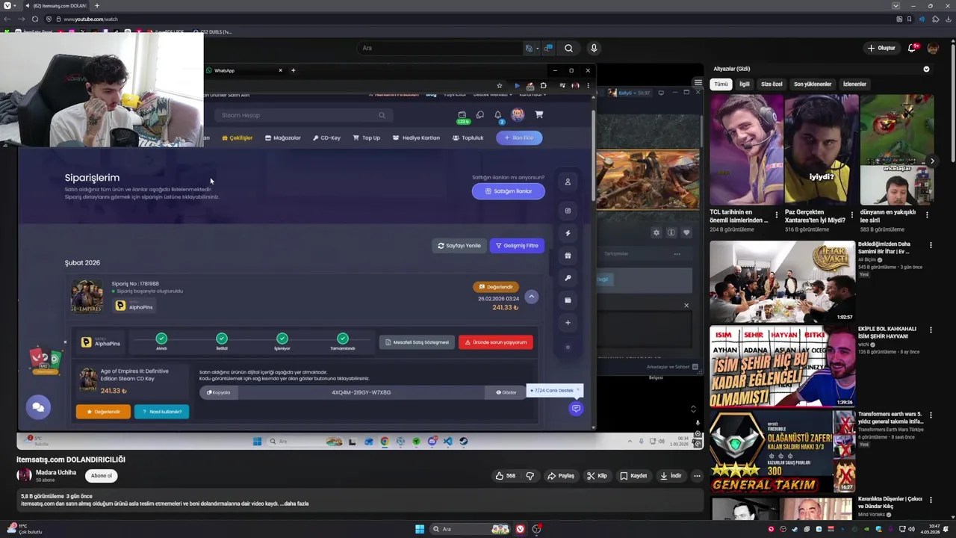Start voice search with the microphone icon
This screenshot has width=956, height=538.
click(x=594, y=48)
